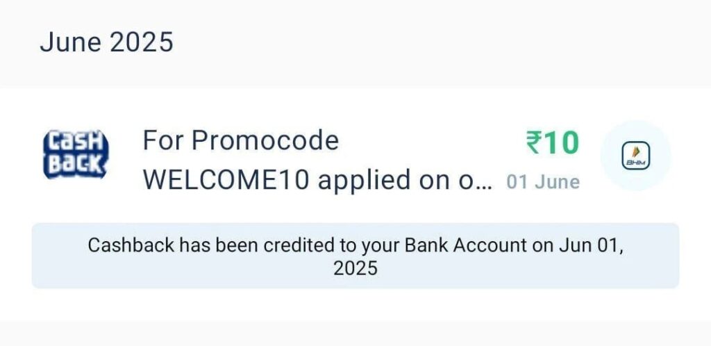Image resolution: width=711 pixels, height=346 pixels.
Task: Tap the Cash Back logo icon
Action: tap(76, 154)
